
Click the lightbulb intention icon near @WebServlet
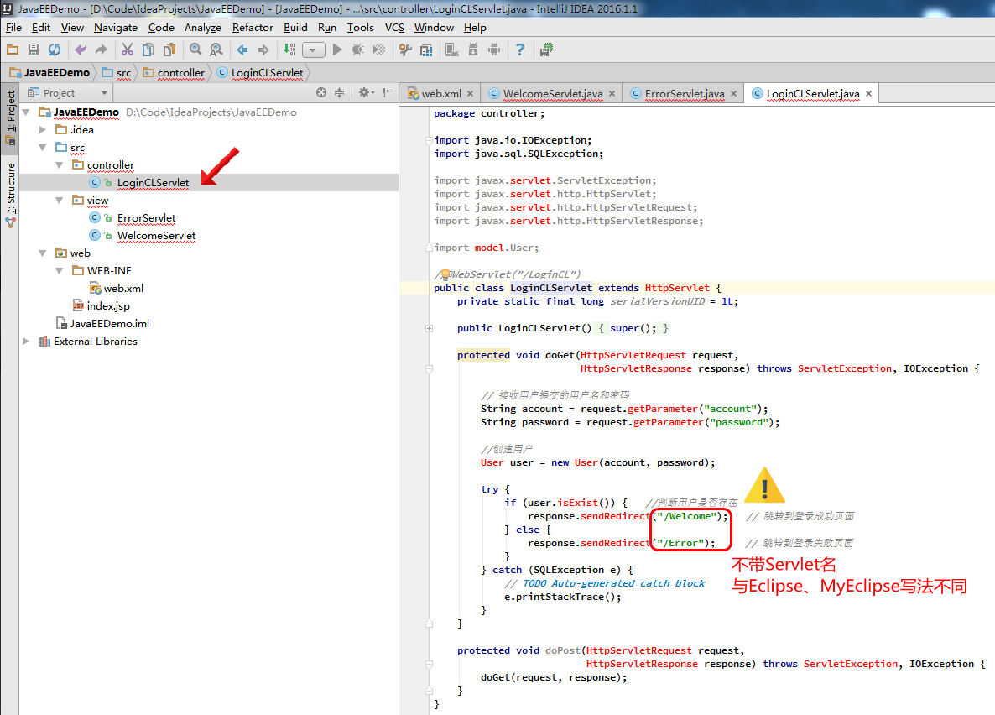click(445, 274)
